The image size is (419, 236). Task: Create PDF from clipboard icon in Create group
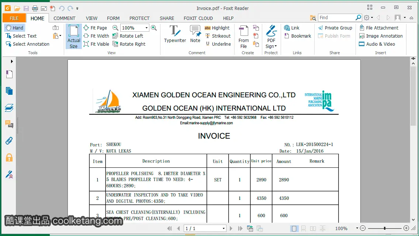256,44
